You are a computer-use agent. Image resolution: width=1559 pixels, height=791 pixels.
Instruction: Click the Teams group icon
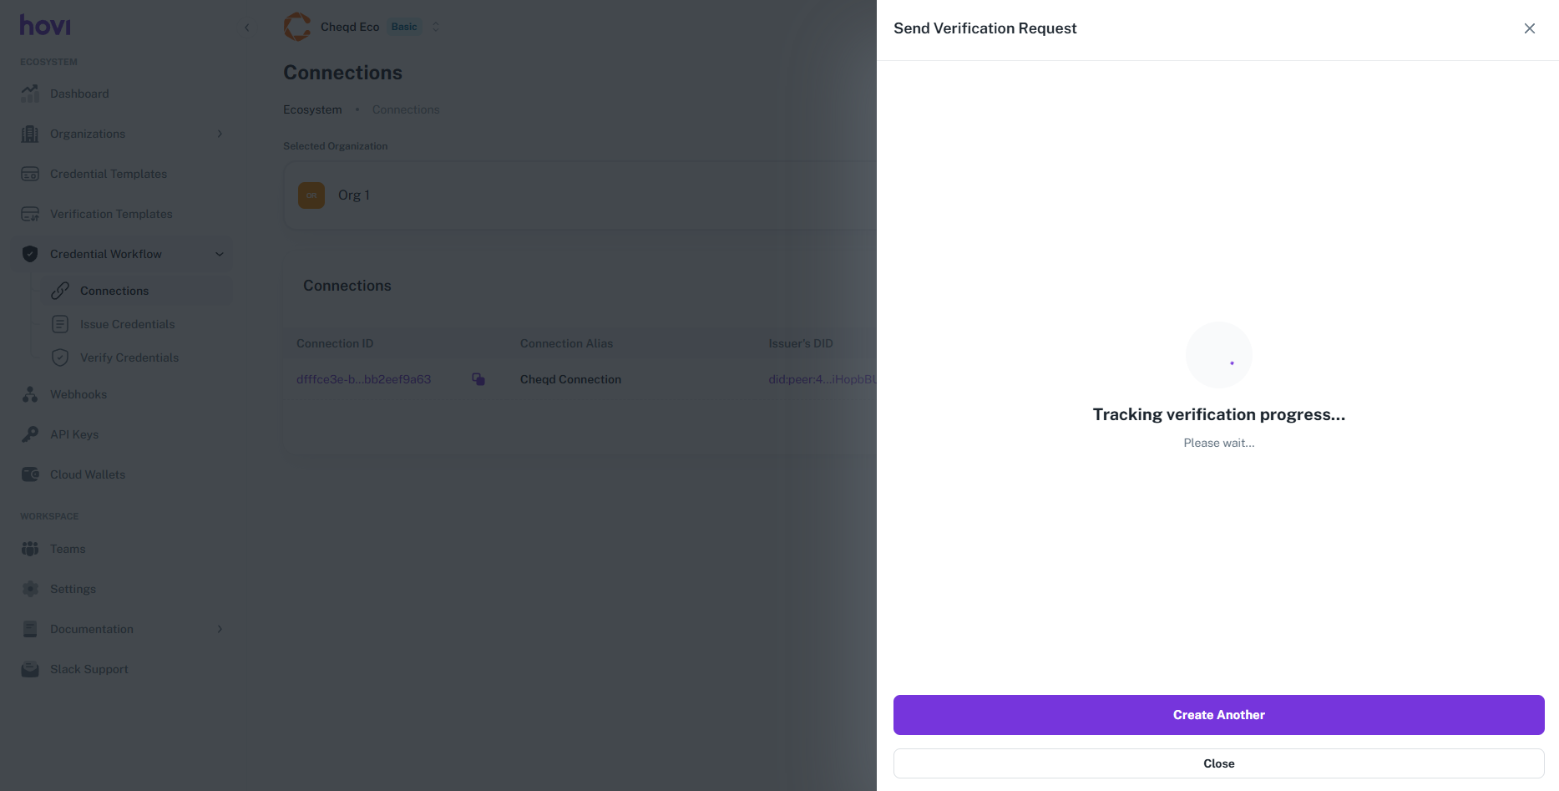click(30, 549)
